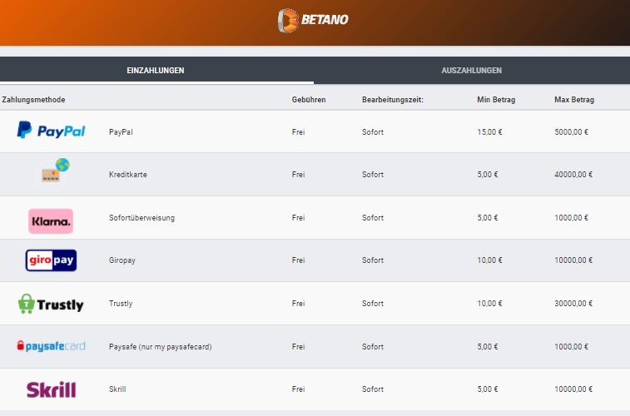Click Sofortüberweisung's 1000,00 € maximum amount
Screen dimensions: 630x416
tap(571, 218)
